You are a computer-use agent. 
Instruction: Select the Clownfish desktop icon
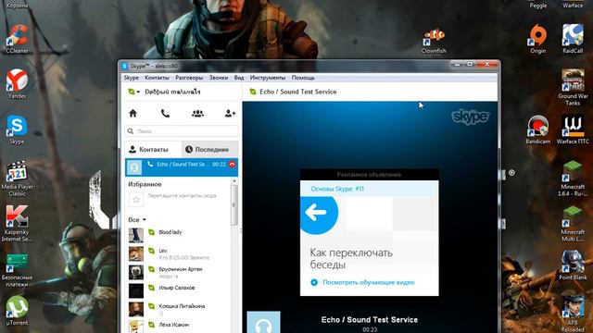(434, 41)
